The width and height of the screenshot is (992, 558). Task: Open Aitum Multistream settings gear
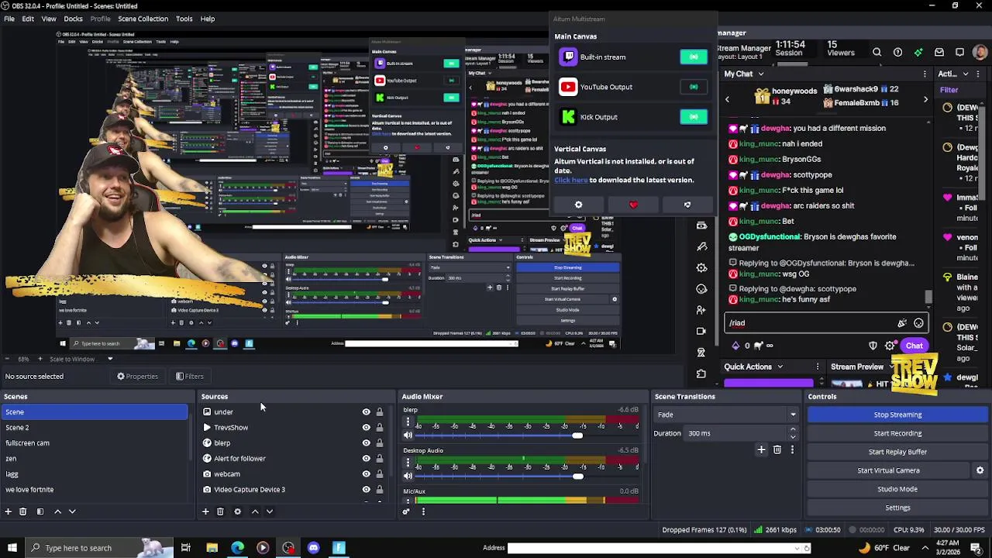578,205
